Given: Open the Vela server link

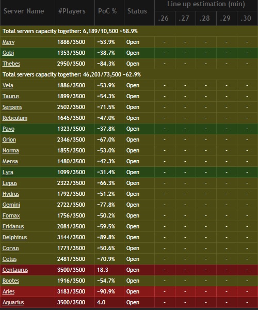Looking at the screenshot, I should click(x=8, y=85).
